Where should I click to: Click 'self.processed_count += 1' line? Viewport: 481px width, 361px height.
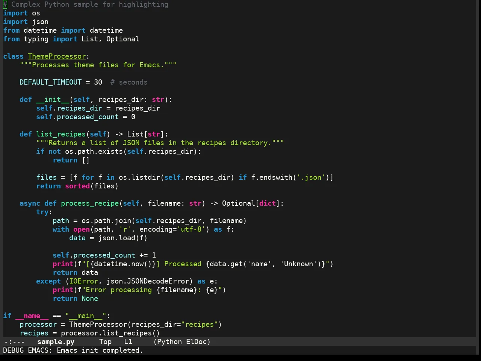point(104,255)
